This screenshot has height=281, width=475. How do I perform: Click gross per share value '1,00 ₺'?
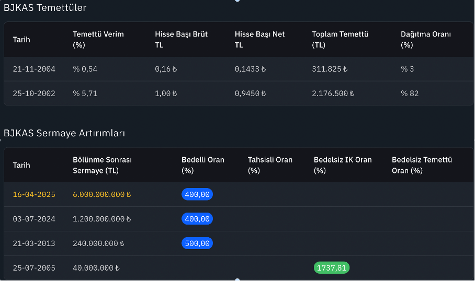tap(166, 93)
